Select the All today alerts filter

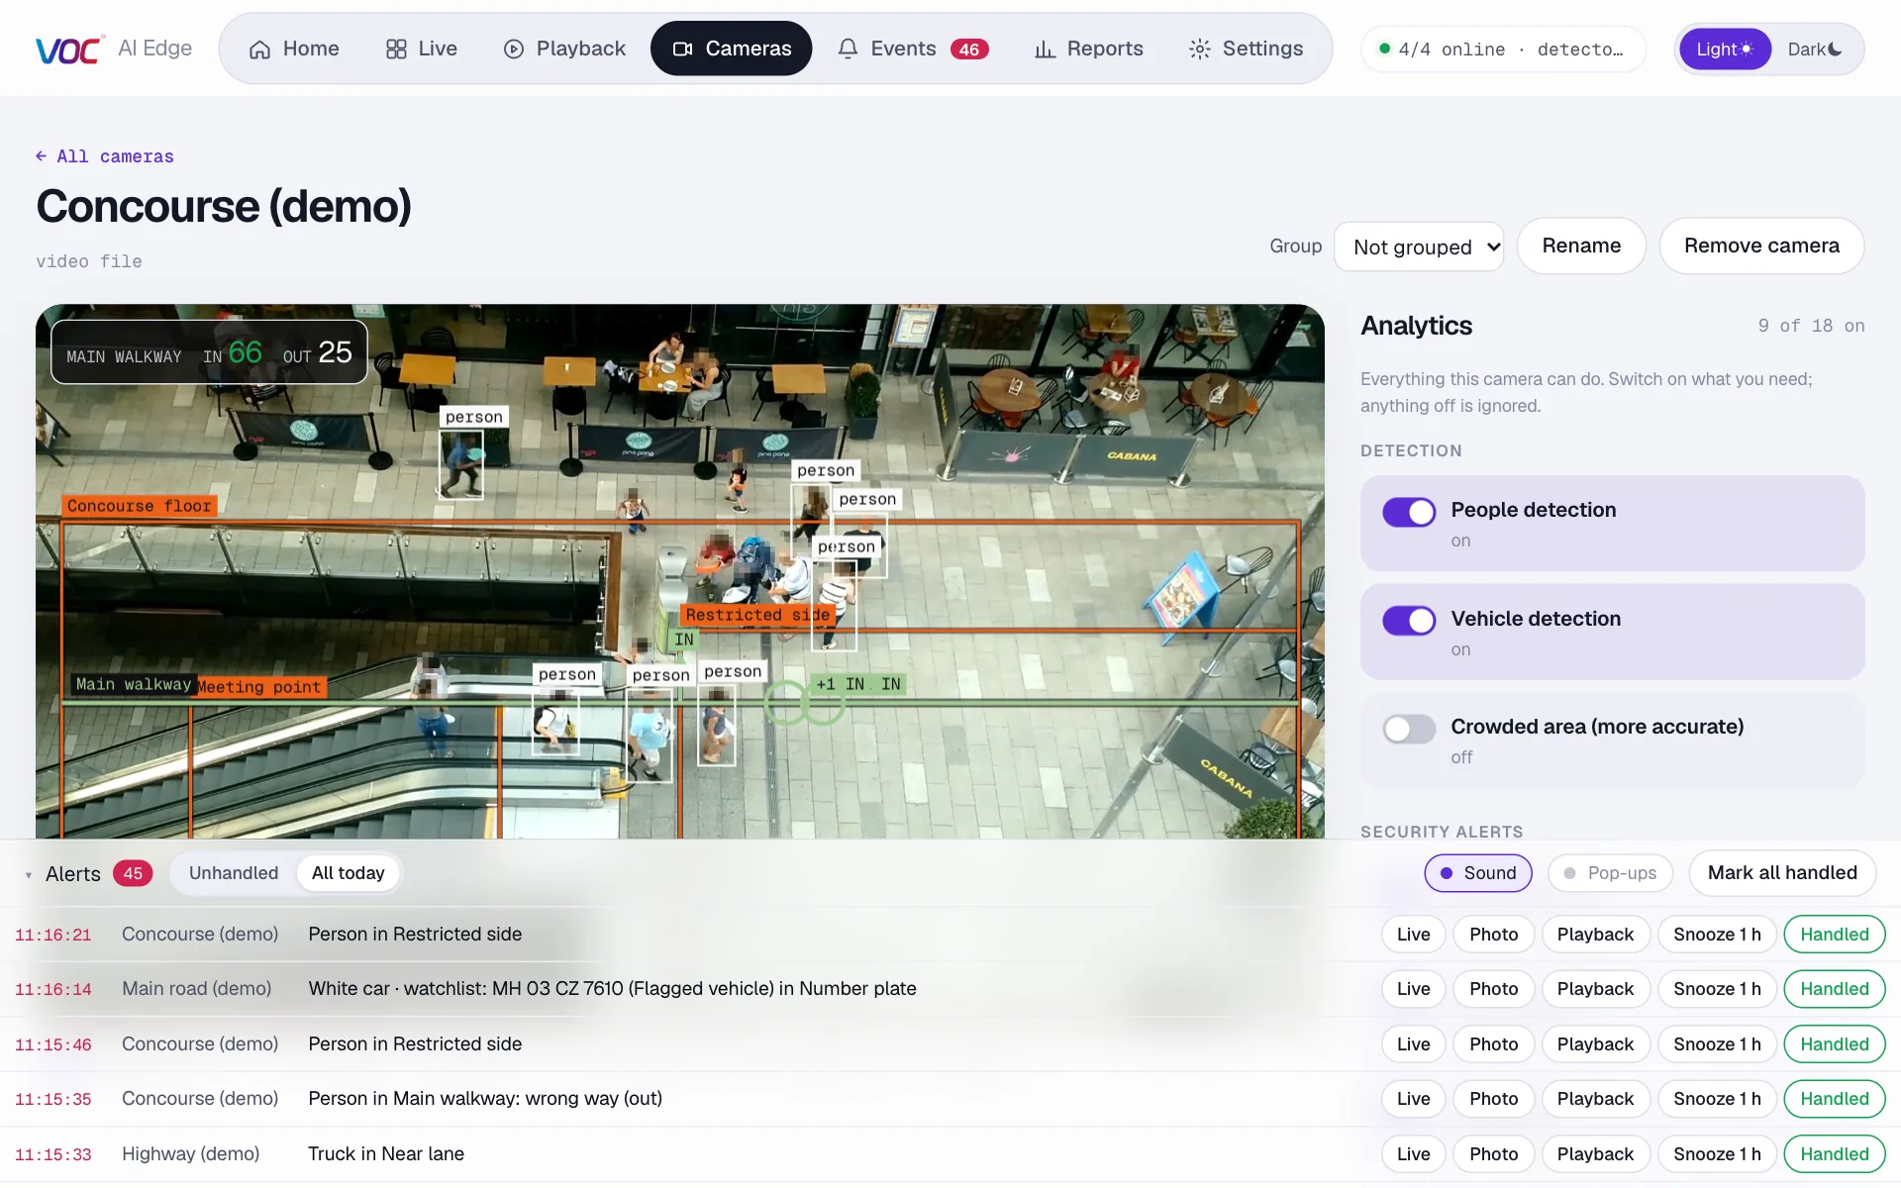tap(348, 873)
